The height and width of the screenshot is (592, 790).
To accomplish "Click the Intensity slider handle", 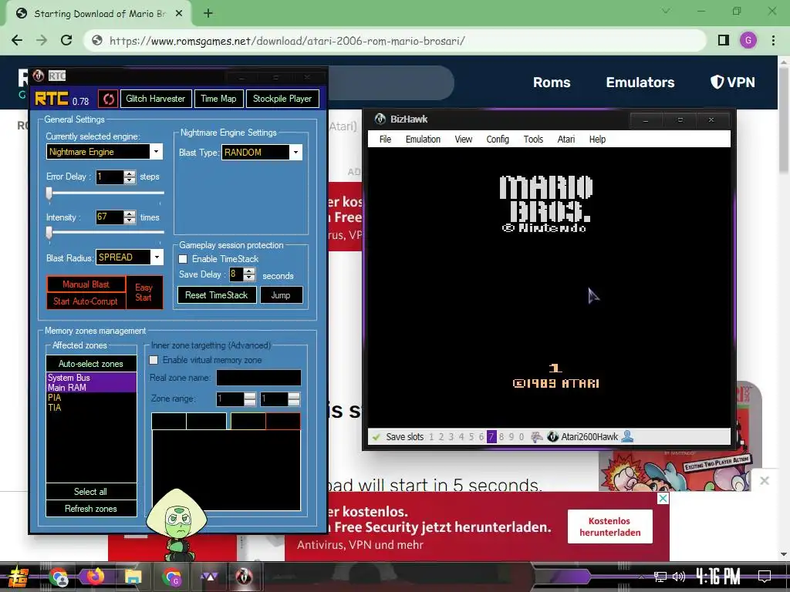I will click(49, 233).
